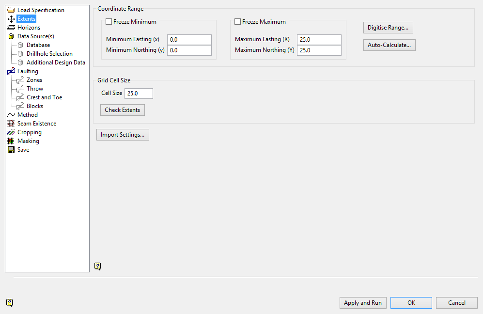Click the Faulting icon
This screenshot has width=483, height=314.
tap(11, 71)
